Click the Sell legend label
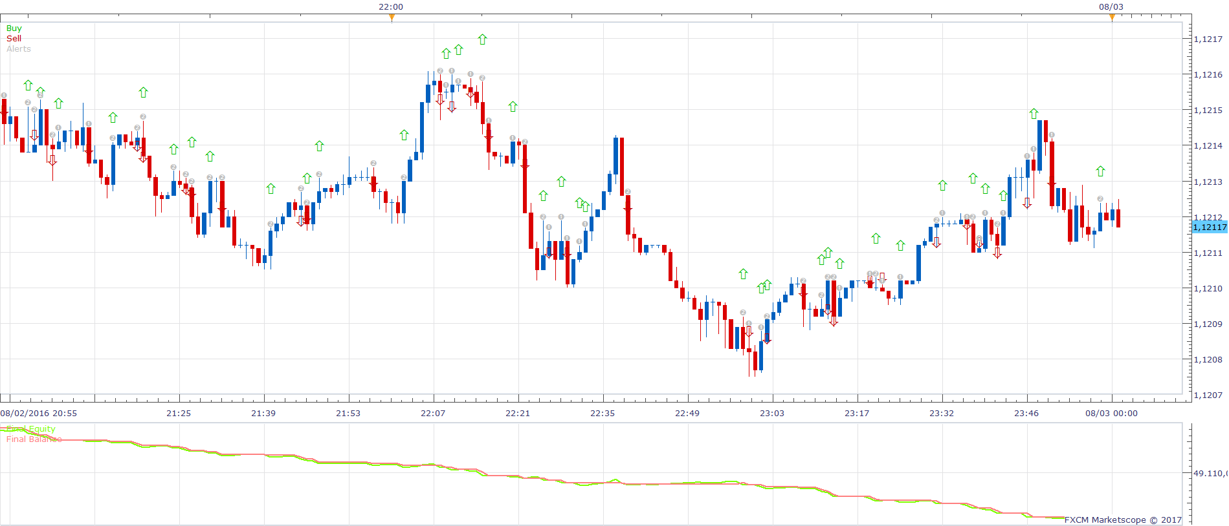The image size is (1229, 526). [x=14, y=39]
